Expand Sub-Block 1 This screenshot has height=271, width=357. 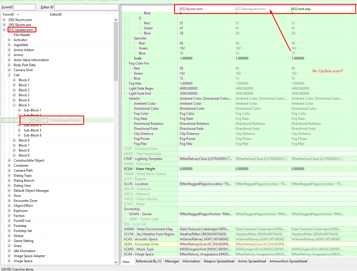(19, 110)
